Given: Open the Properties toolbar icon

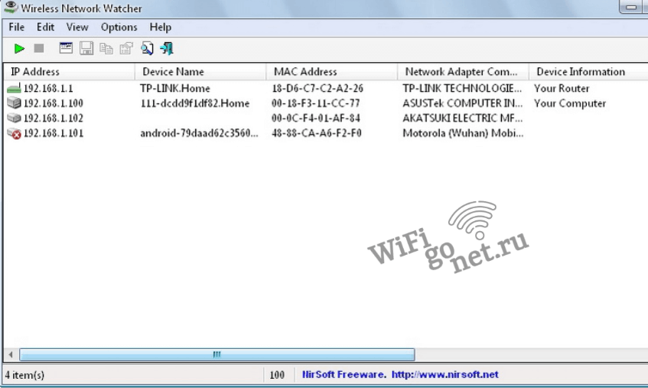Looking at the screenshot, I should click(126, 48).
